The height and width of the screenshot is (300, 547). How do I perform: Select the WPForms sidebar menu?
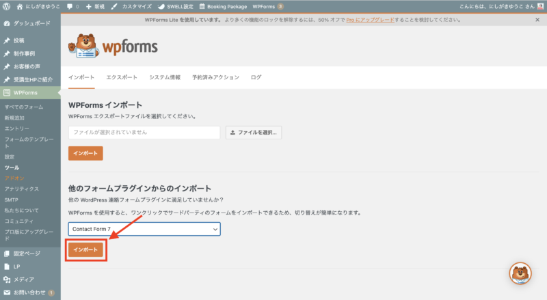click(30, 93)
